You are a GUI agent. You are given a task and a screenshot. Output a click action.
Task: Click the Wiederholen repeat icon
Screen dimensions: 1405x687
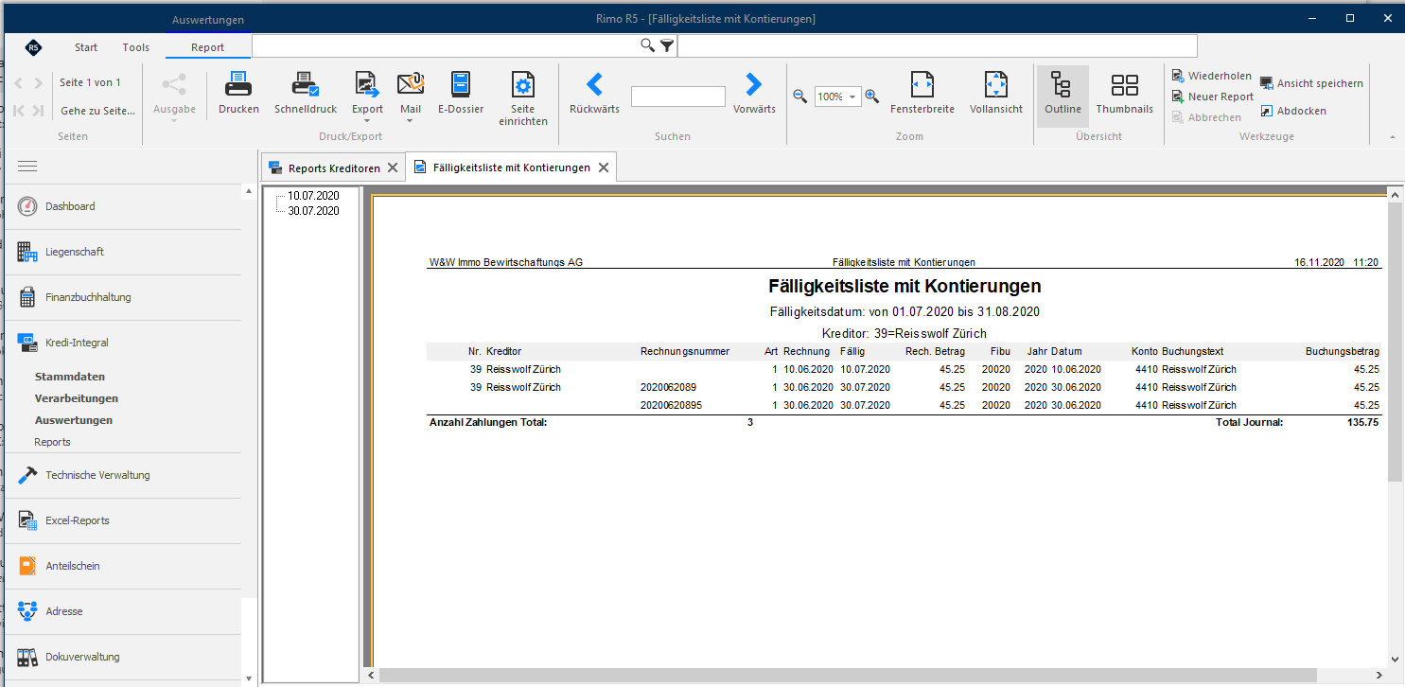(x=1178, y=76)
